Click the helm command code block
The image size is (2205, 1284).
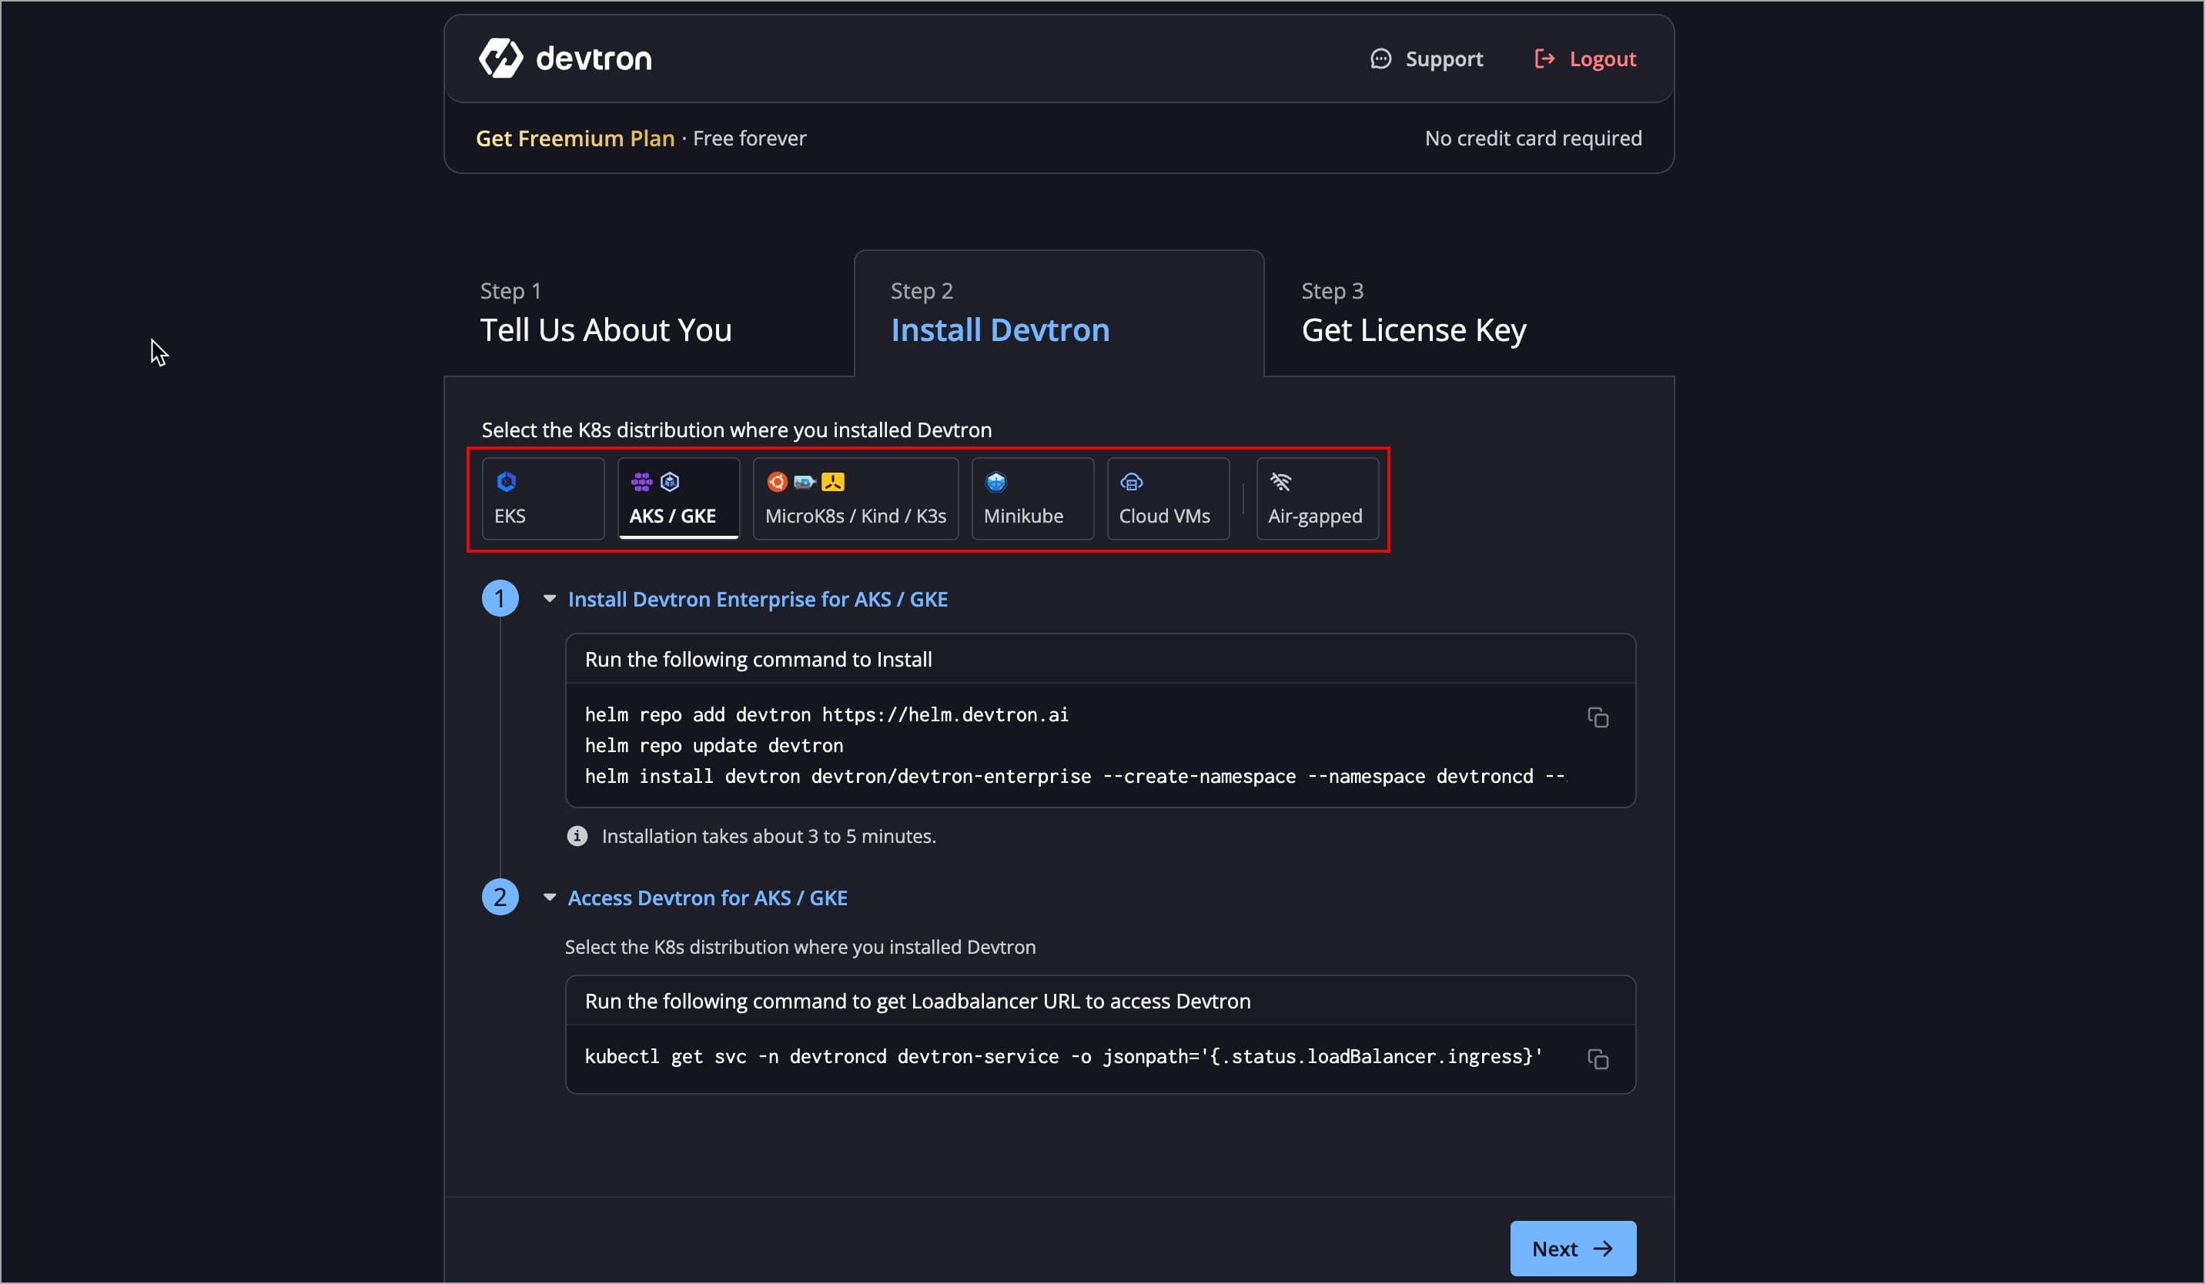point(1075,744)
